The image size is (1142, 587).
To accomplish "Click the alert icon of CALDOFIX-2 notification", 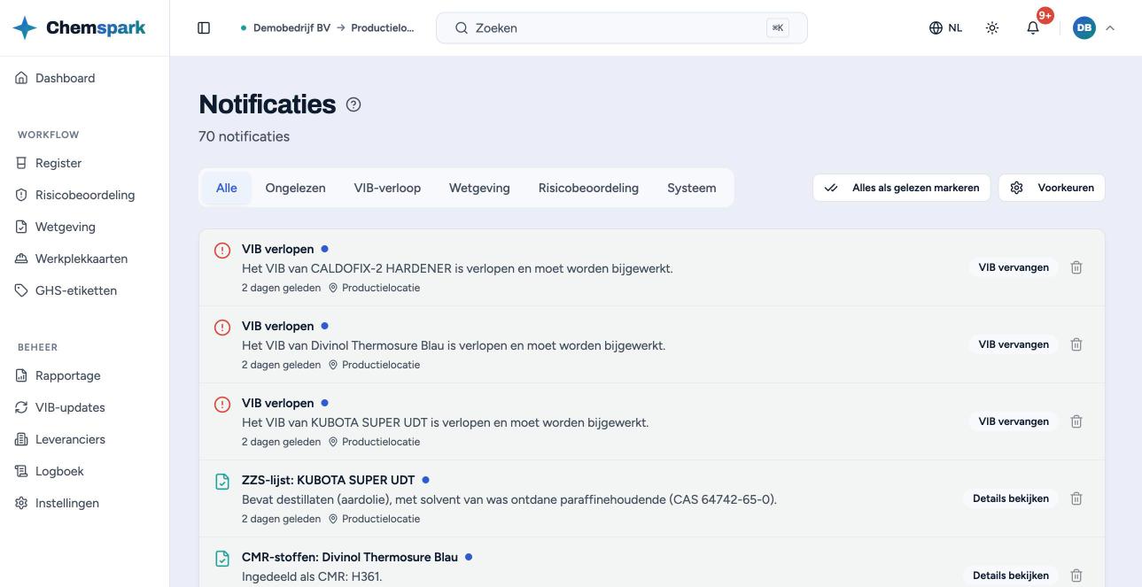I will [x=223, y=251].
